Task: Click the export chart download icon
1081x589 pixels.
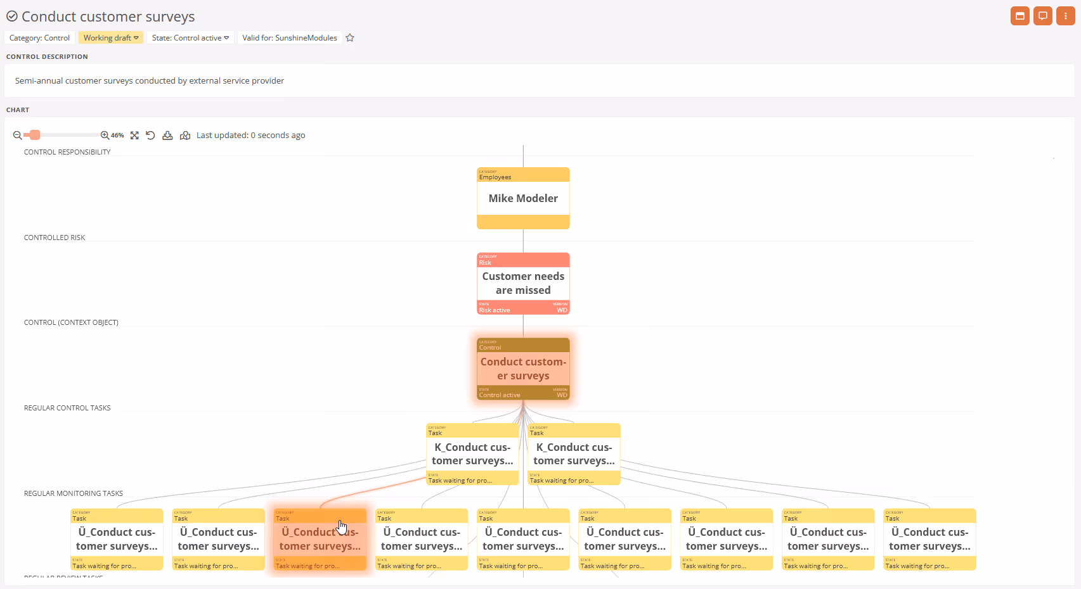Action: (167, 136)
